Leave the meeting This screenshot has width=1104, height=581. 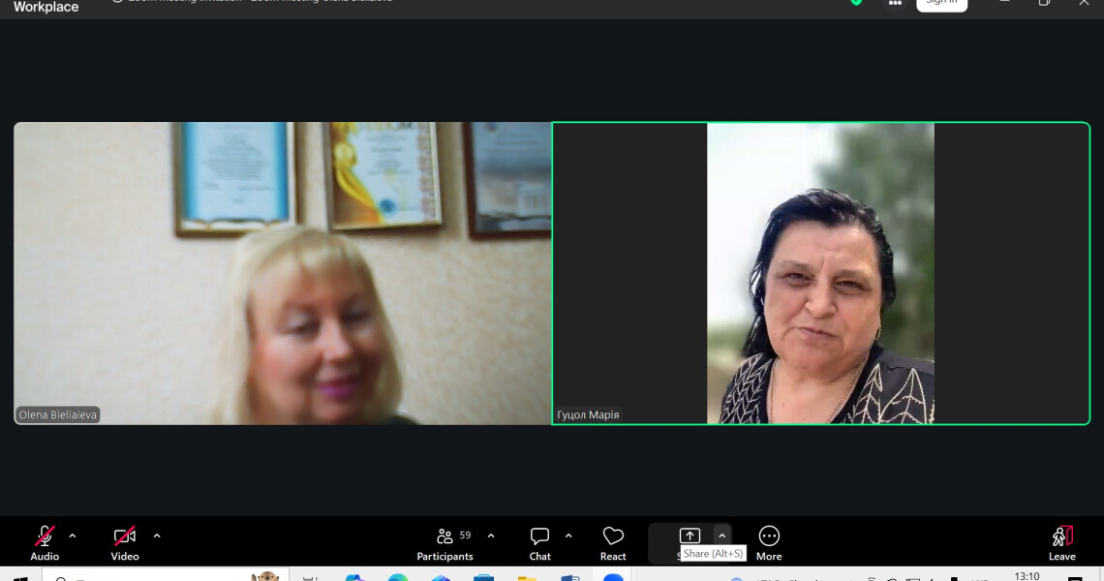click(1061, 543)
